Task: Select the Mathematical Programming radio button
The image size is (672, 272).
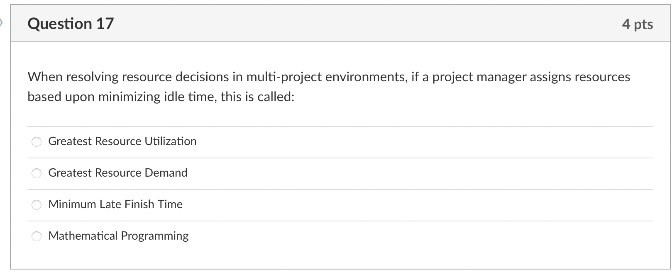Action: coord(37,236)
